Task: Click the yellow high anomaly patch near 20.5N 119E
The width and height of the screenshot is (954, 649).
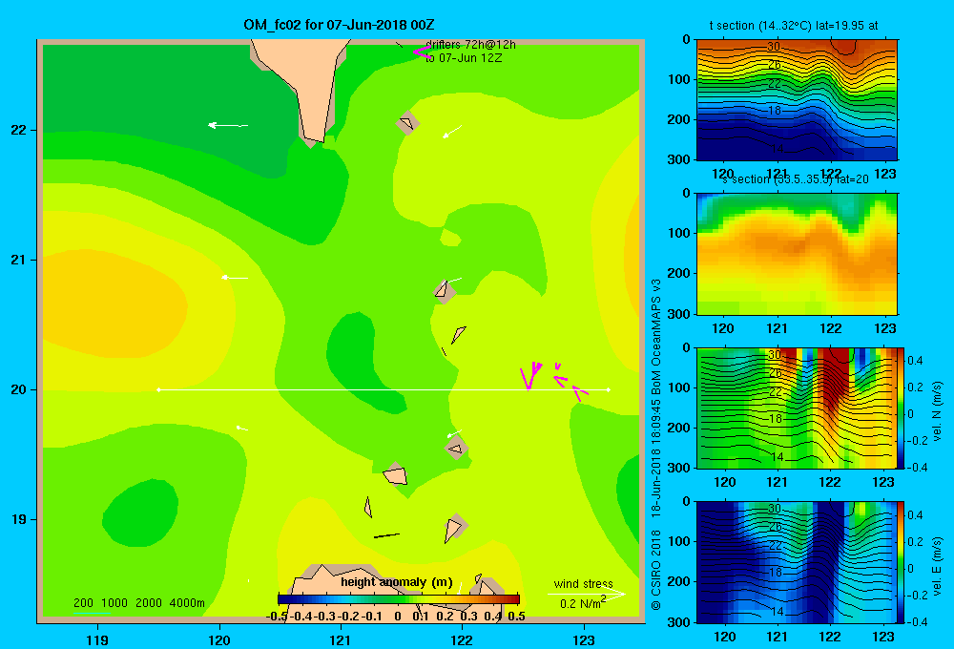Action: pyautogui.click(x=115, y=304)
